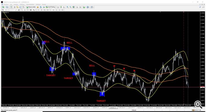Switch to the AUDCAD,H1 chart tab
This screenshot has width=206, height=112.
[77, 108]
